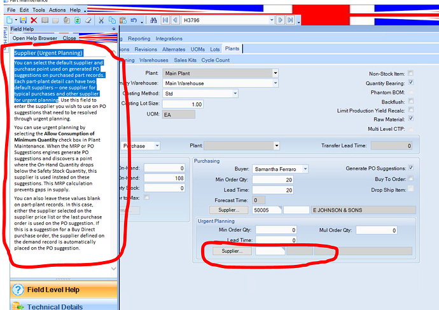This screenshot has height=310, width=439.
Task: Open the New icon's dropdown arrow
Action: (x=16, y=20)
